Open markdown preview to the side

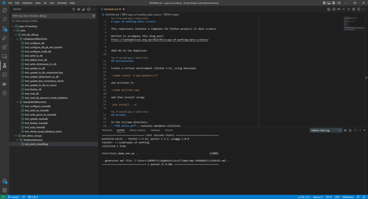334,9
